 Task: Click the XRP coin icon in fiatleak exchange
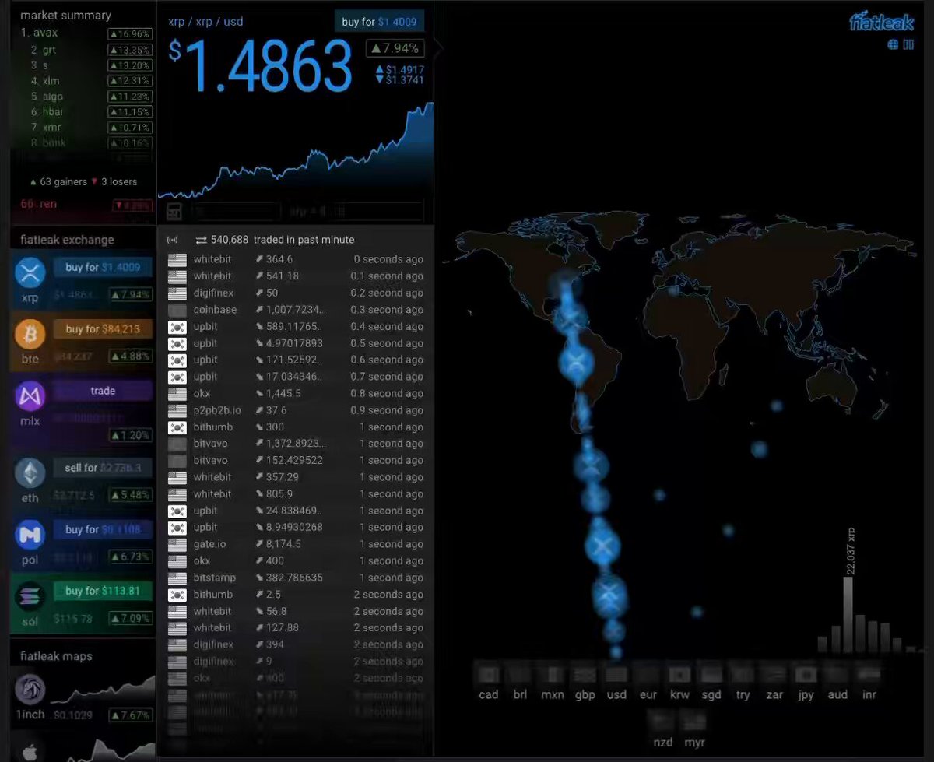tap(30, 272)
